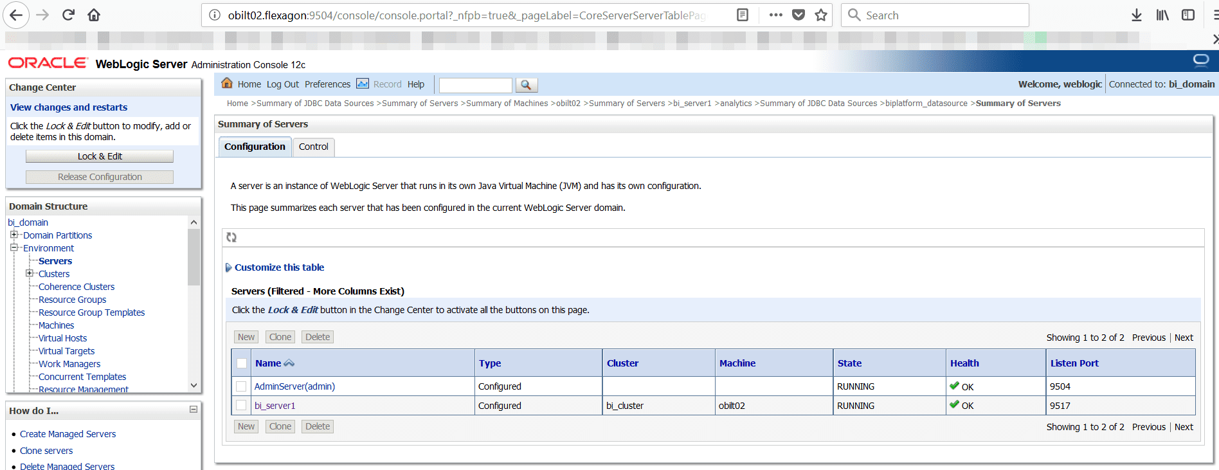Click top New button above table

(x=246, y=337)
